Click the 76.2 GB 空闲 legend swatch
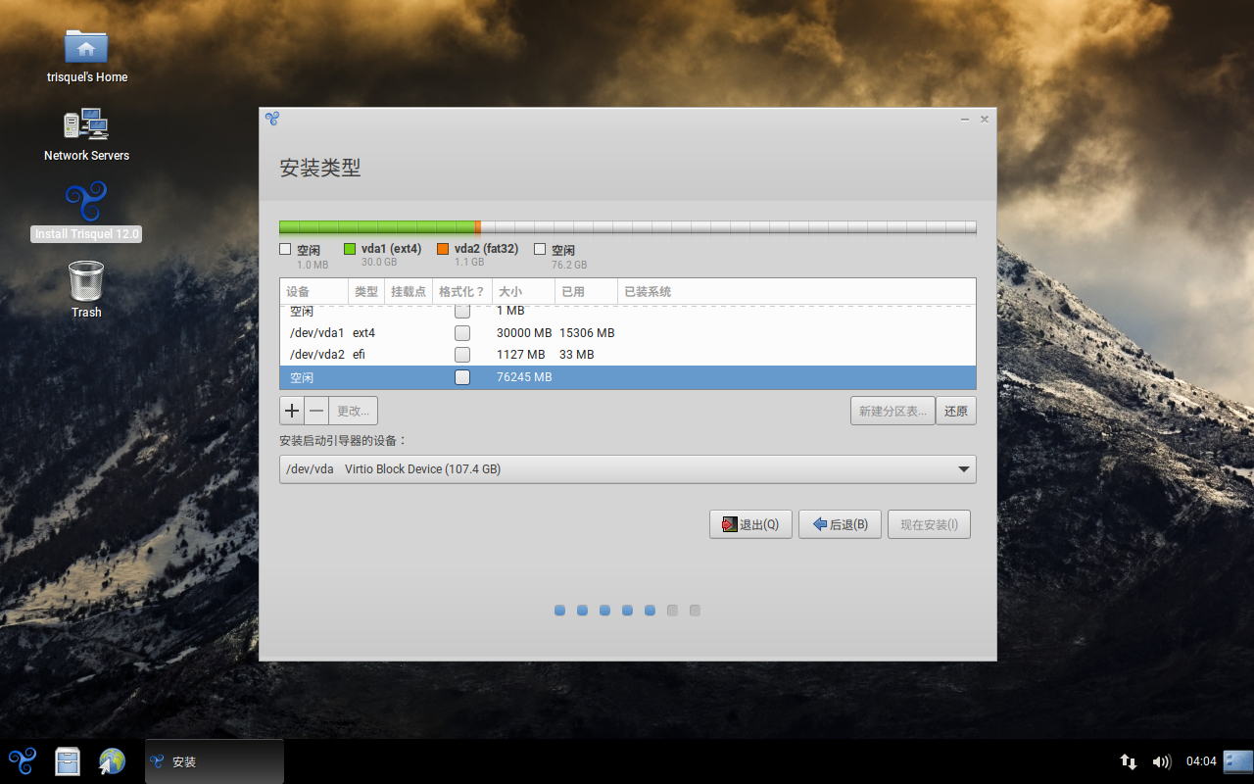1254x784 pixels. tap(540, 249)
